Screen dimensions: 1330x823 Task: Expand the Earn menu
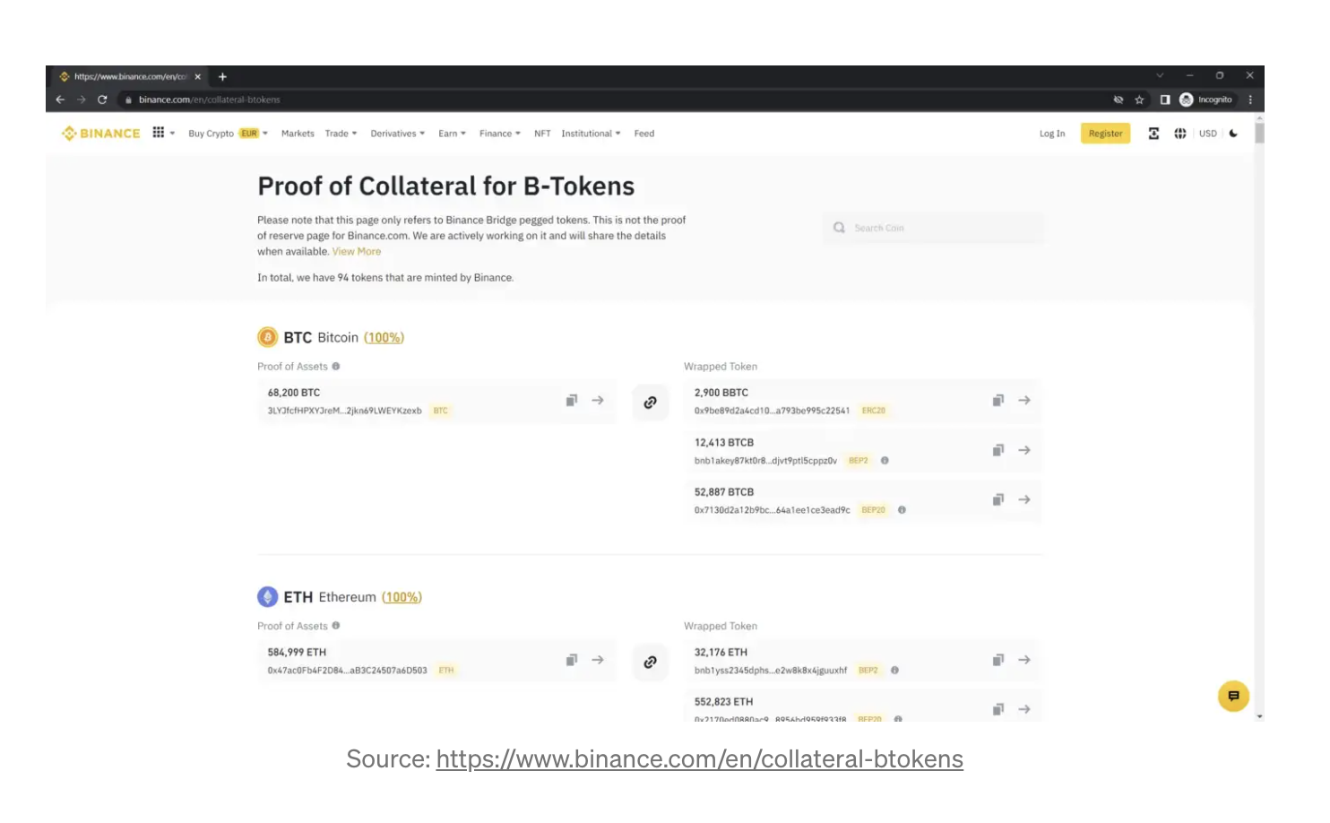tap(453, 134)
